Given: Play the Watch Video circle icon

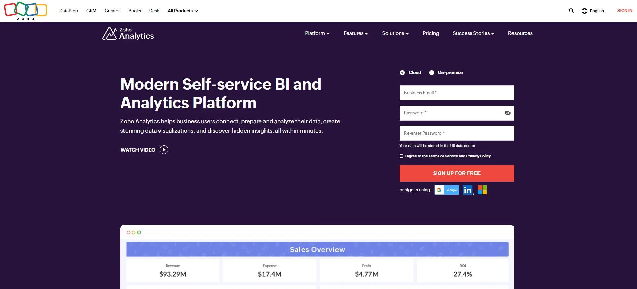Looking at the screenshot, I should [x=164, y=150].
